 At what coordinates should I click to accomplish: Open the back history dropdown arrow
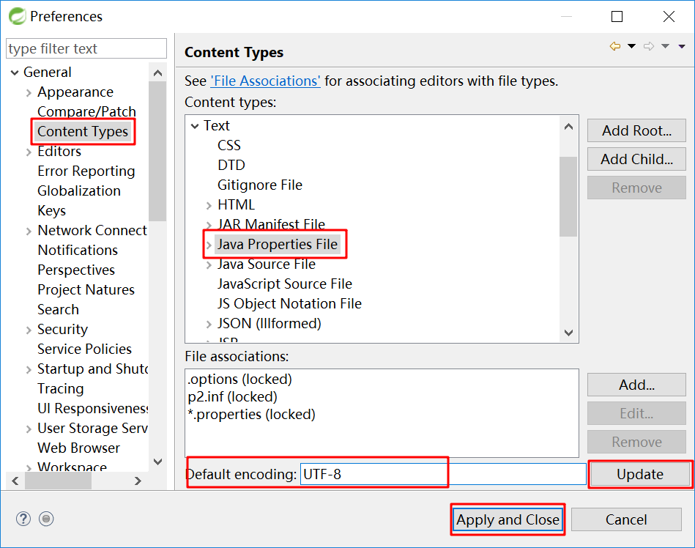(631, 46)
